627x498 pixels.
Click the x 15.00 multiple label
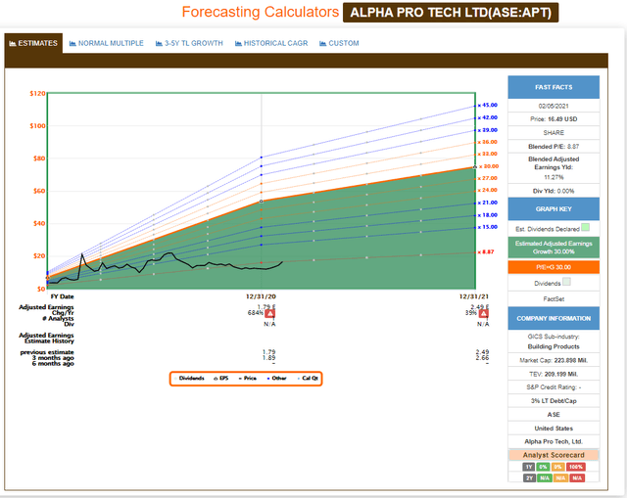pyautogui.click(x=488, y=227)
